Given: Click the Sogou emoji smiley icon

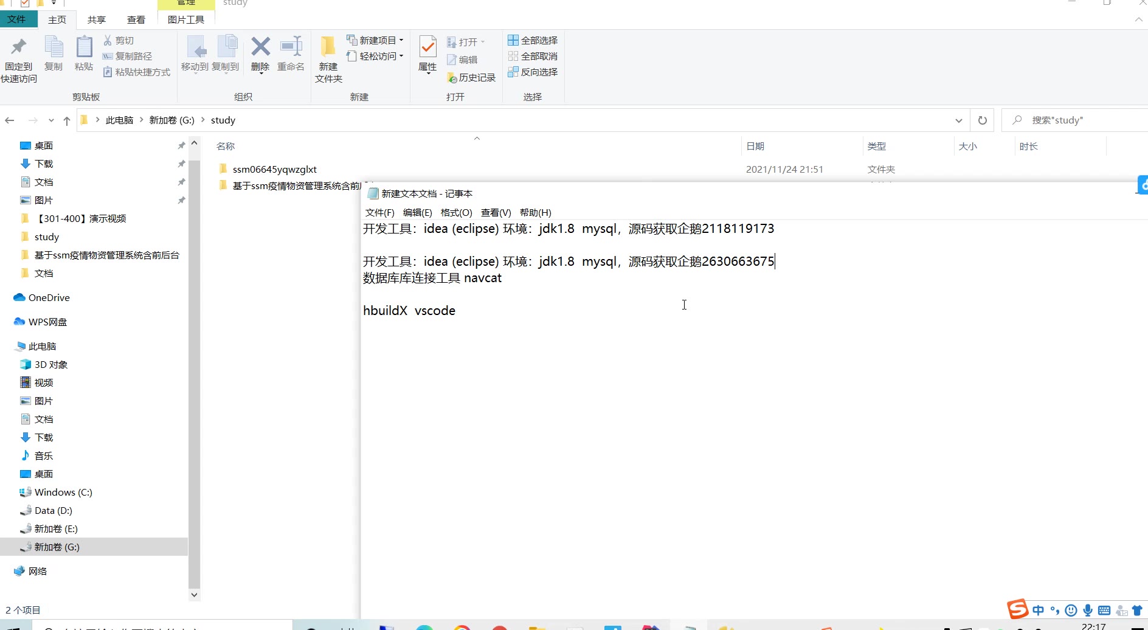Looking at the screenshot, I should tap(1071, 611).
